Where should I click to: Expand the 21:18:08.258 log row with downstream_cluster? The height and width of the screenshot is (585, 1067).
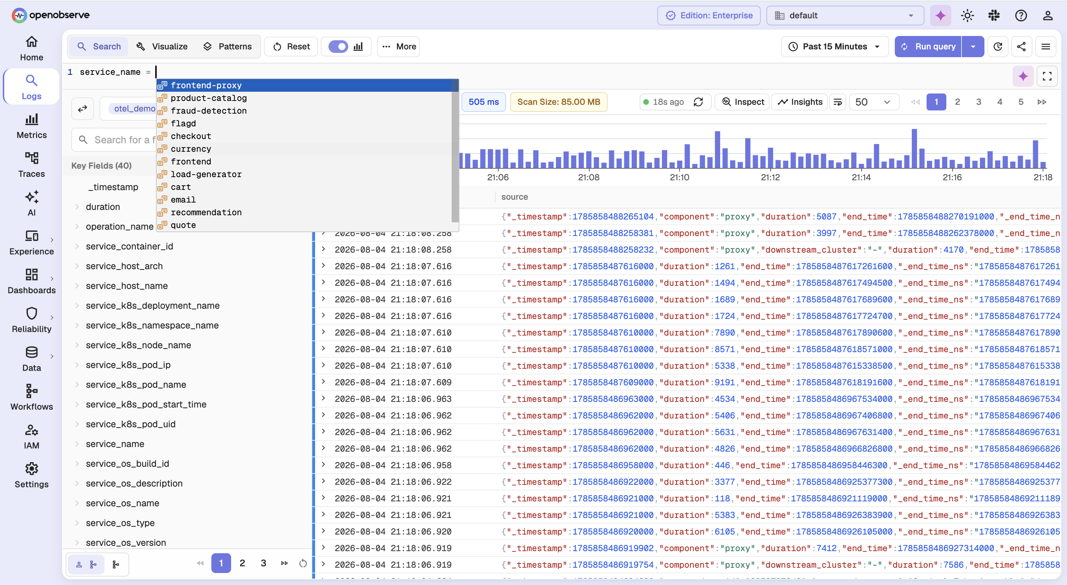click(x=324, y=249)
